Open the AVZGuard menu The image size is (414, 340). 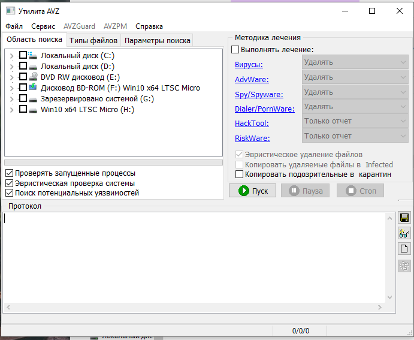[79, 26]
